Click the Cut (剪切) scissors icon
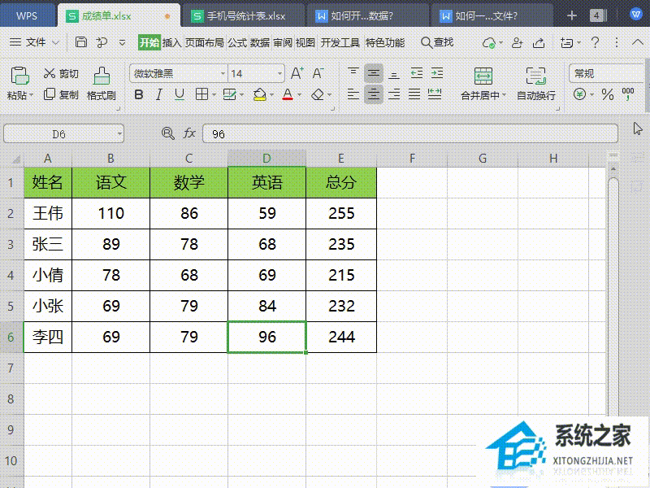 click(x=50, y=74)
